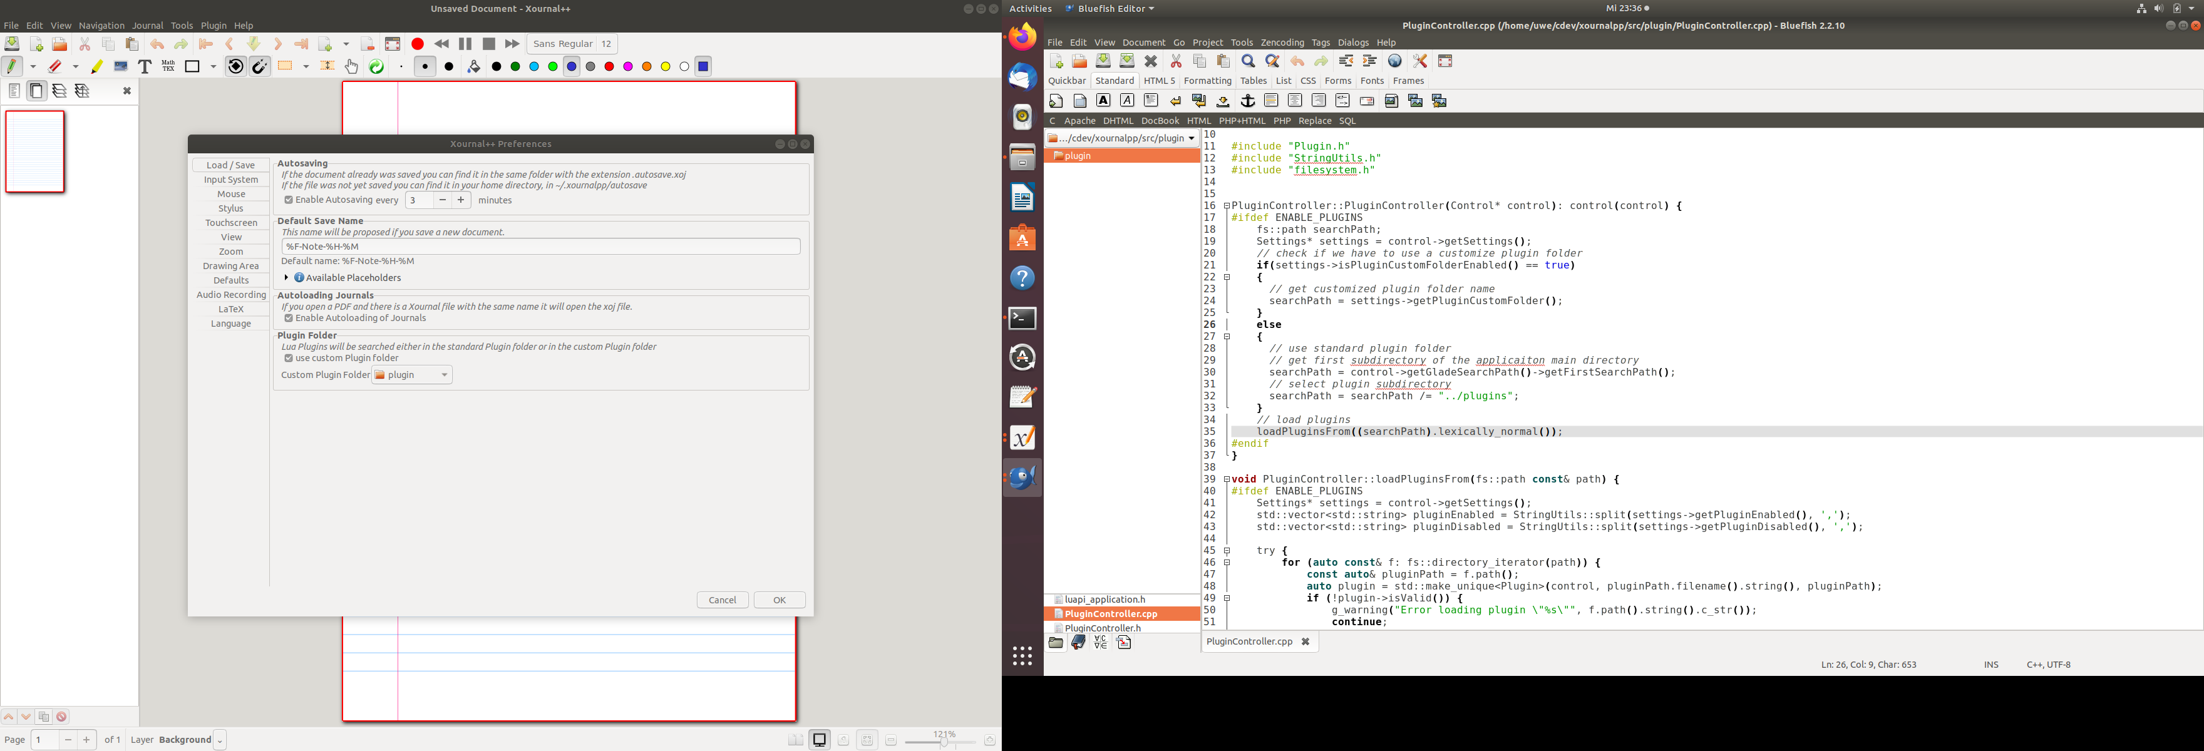This screenshot has width=2204, height=751.
Task: Switch to the Audio Recording preferences tab
Action: [x=231, y=295]
